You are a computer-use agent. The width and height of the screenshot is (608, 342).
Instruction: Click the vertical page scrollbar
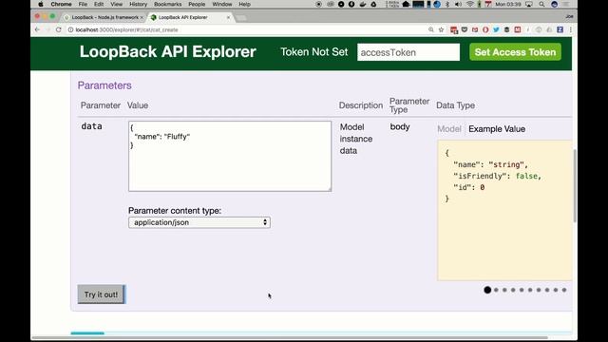(575, 186)
